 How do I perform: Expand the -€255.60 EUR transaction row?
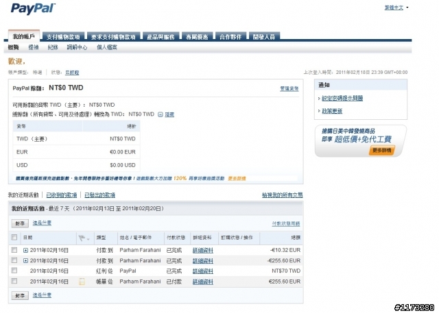click(25, 261)
